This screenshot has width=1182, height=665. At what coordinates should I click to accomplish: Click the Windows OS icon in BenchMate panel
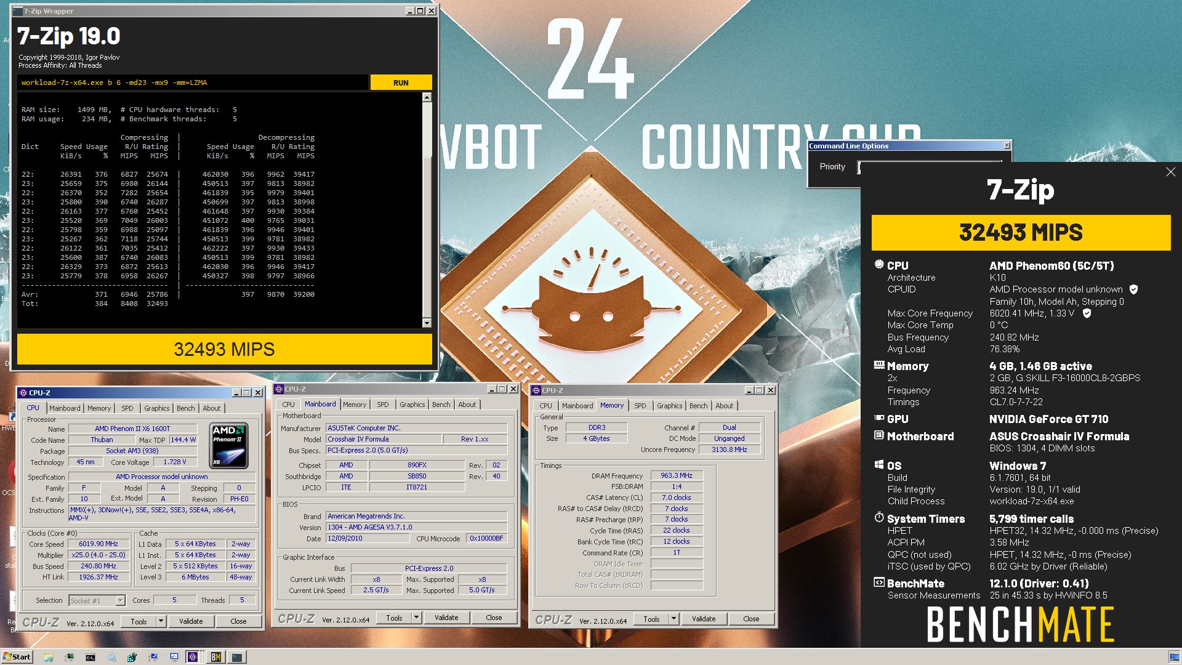coord(878,465)
